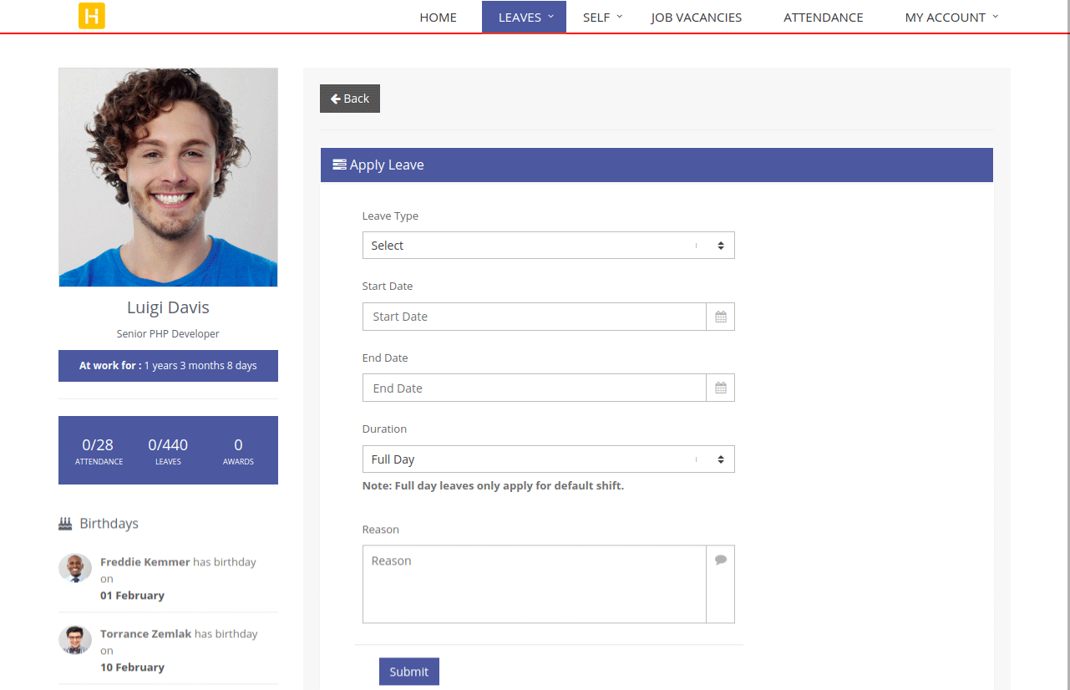
Task: Click Freddie Kemmer's avatar
Action: pyautogui.click(x=75, y=568)
